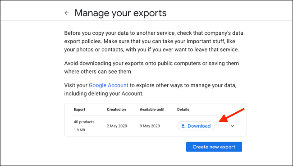
Task: Click the 'Details' column header
Action: click(183, 110)
